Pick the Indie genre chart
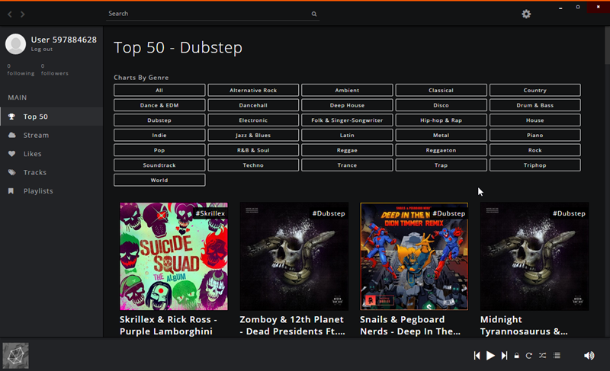 [x=159, y=135]
